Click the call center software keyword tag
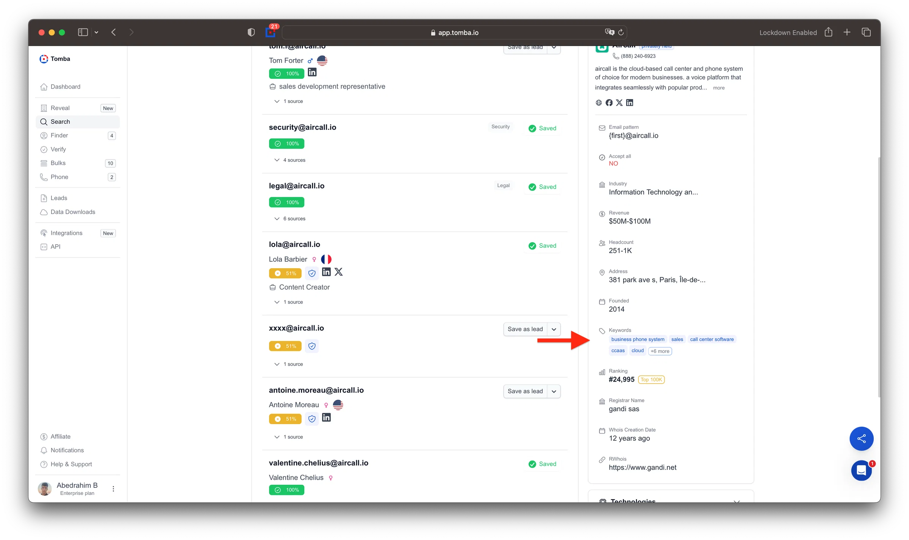Image resolution: width=909 pixels, height=540 pixels. coord(712,340)
